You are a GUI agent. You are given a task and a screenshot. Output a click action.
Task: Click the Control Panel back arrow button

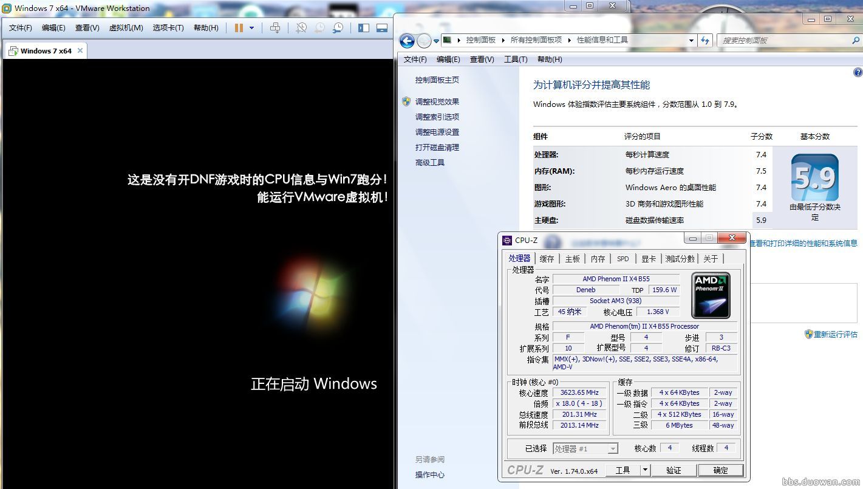coord(407,41)
